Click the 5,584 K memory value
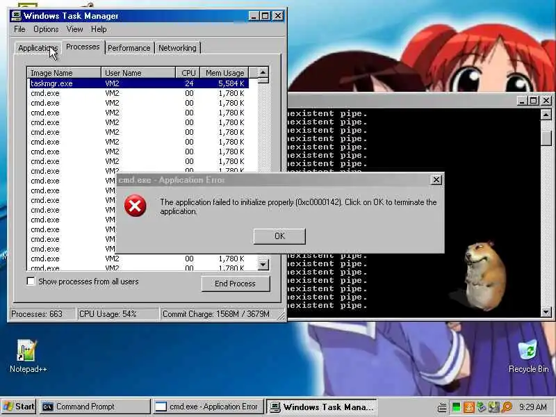This screenshot has width=556, height=417. 231,83
